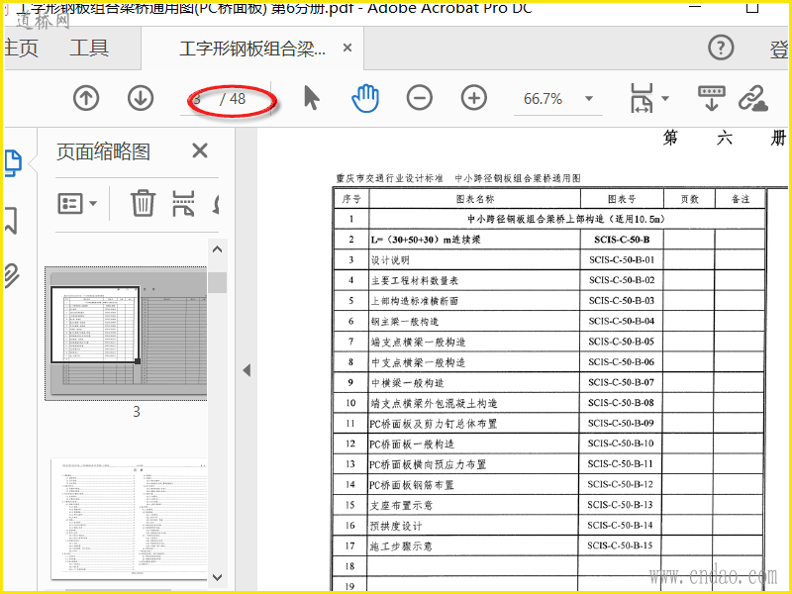792x594 pixels.
Task: Click the 图表号 column header
Action: pyautogui.click(x=622, y=199)
